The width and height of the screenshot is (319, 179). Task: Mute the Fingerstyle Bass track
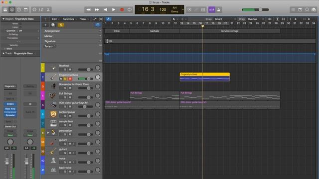61,79
